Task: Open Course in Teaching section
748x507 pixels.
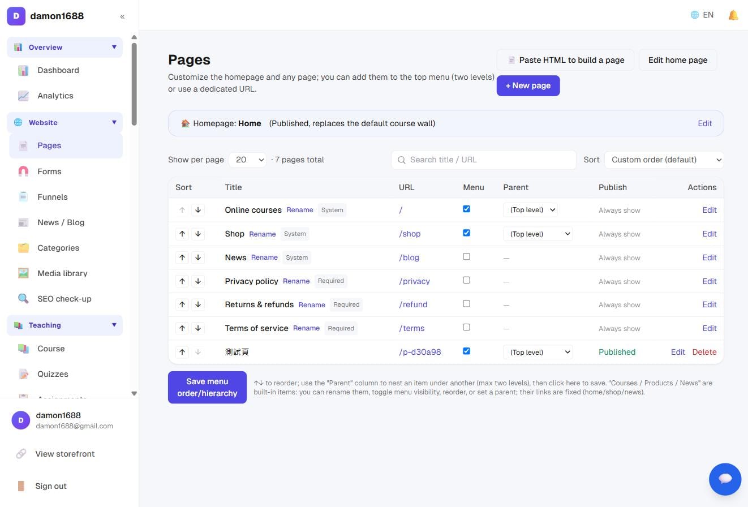Action: (x=66, y=349)
